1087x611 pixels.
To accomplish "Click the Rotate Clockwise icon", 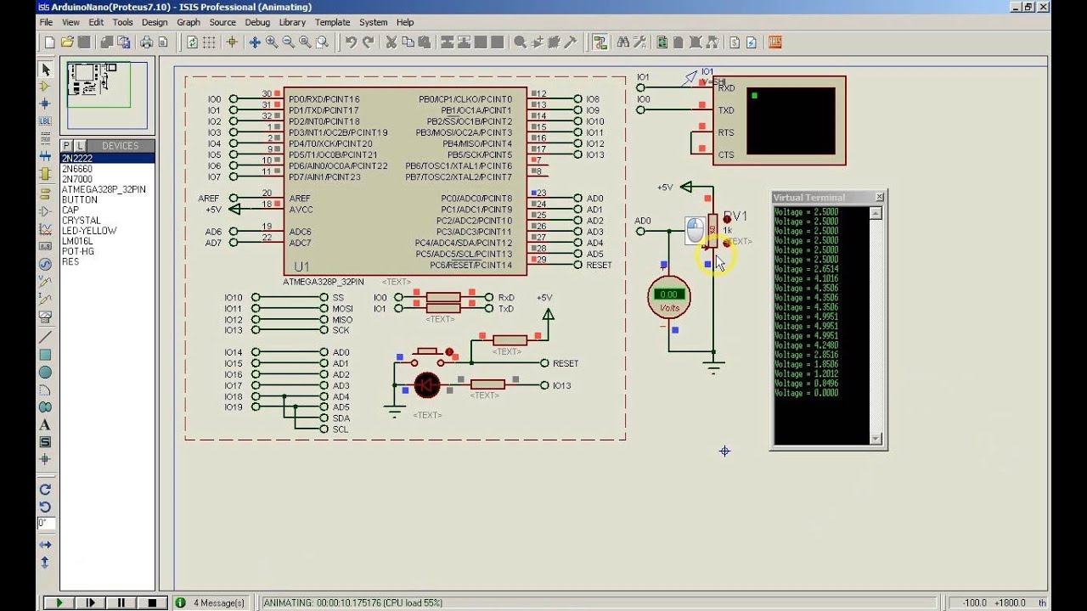I will [45, 490].
